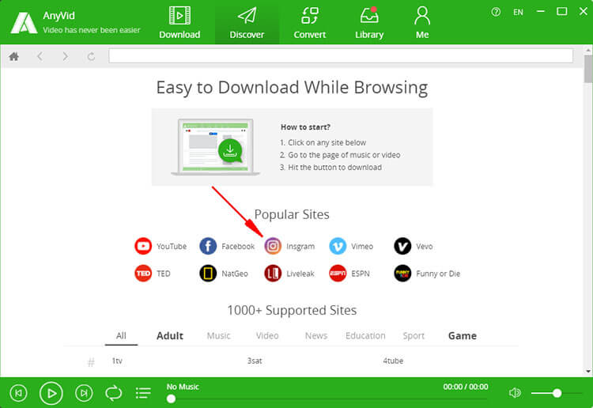Click the Funny or Die label
The width and height of the screenshot is (593, 408).
pos(438,274)
